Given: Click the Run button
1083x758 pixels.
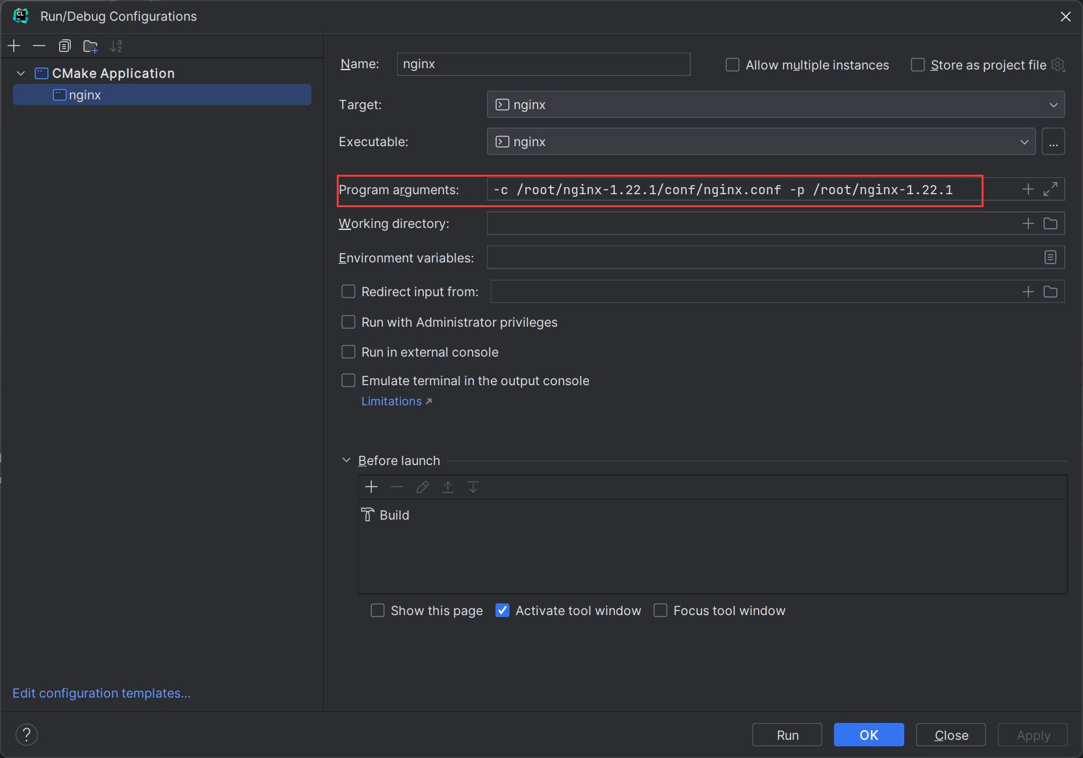Looking at the screenshot, I should click(787, 735).
